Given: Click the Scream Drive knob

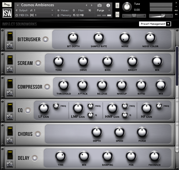Looking at the screenshot, I should click(83, 62).
